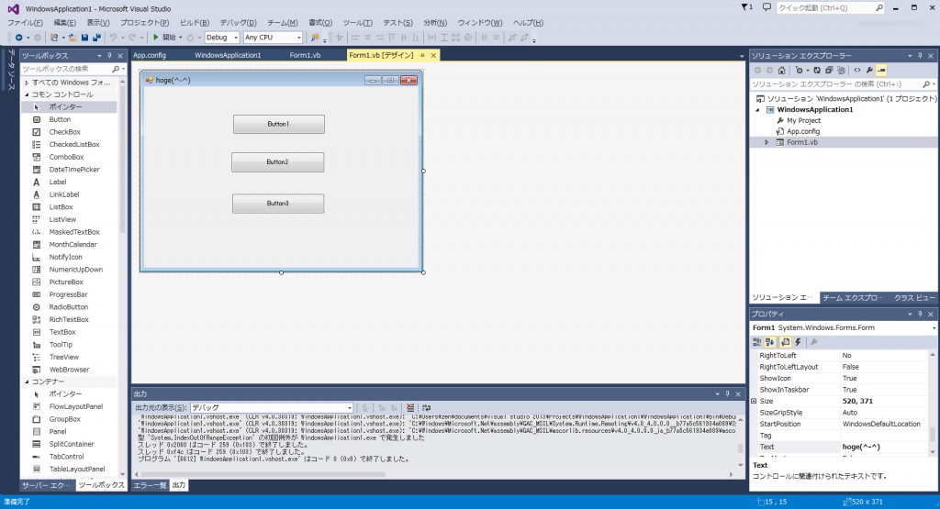Click the Navigate Backward toolbar icon
The width and height of the screenshot is (940, 509).
click(18, 37)
